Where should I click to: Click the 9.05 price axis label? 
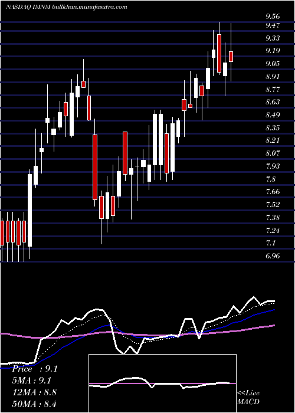point(273,64)
